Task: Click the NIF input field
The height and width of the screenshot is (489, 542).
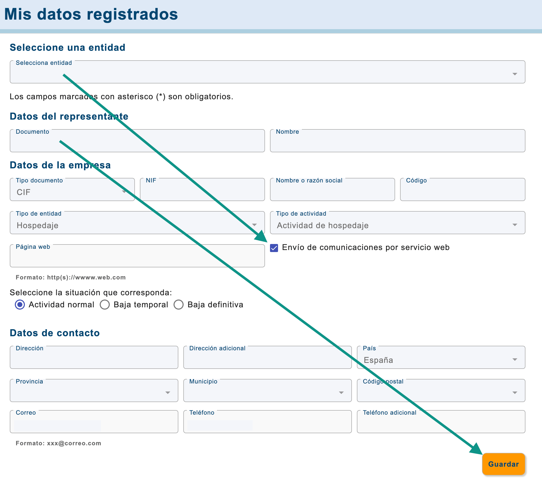Action: click(202, 189)
